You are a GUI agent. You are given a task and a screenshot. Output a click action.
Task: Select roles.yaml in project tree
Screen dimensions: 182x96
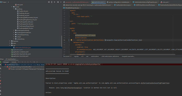(20, 5)
